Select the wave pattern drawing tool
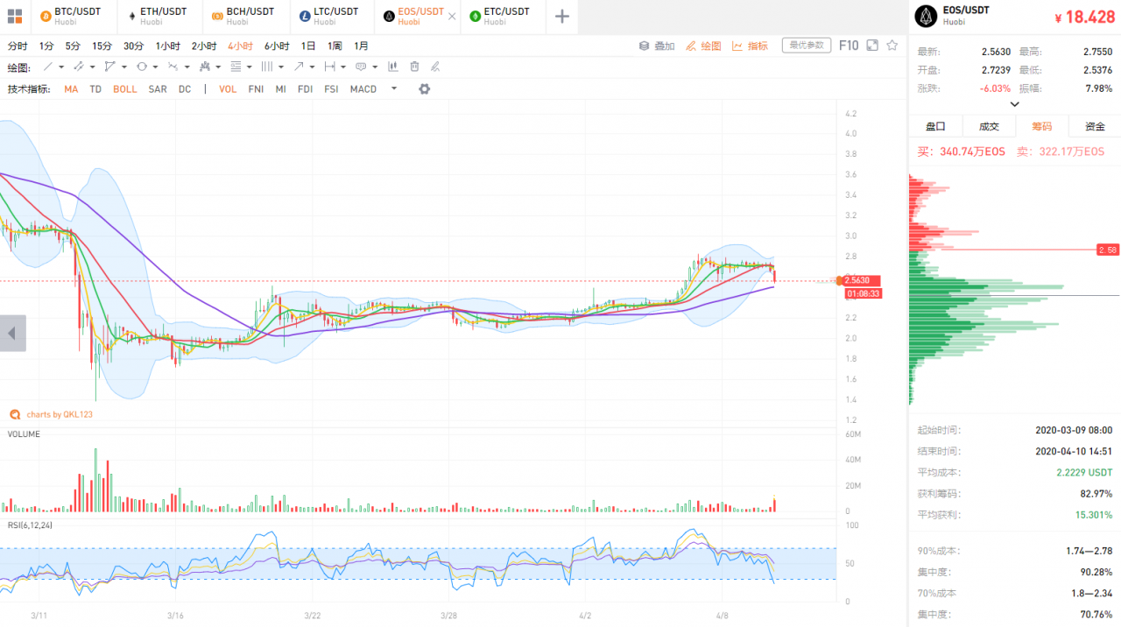The width and height of the screenshot is (1121, 627). tap(173, 67)
